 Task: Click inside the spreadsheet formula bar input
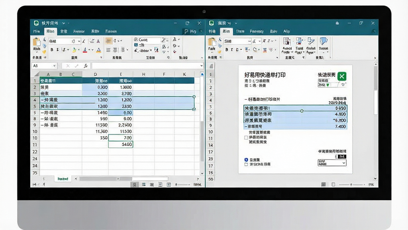pyautogui.click(x=146, y=66)
